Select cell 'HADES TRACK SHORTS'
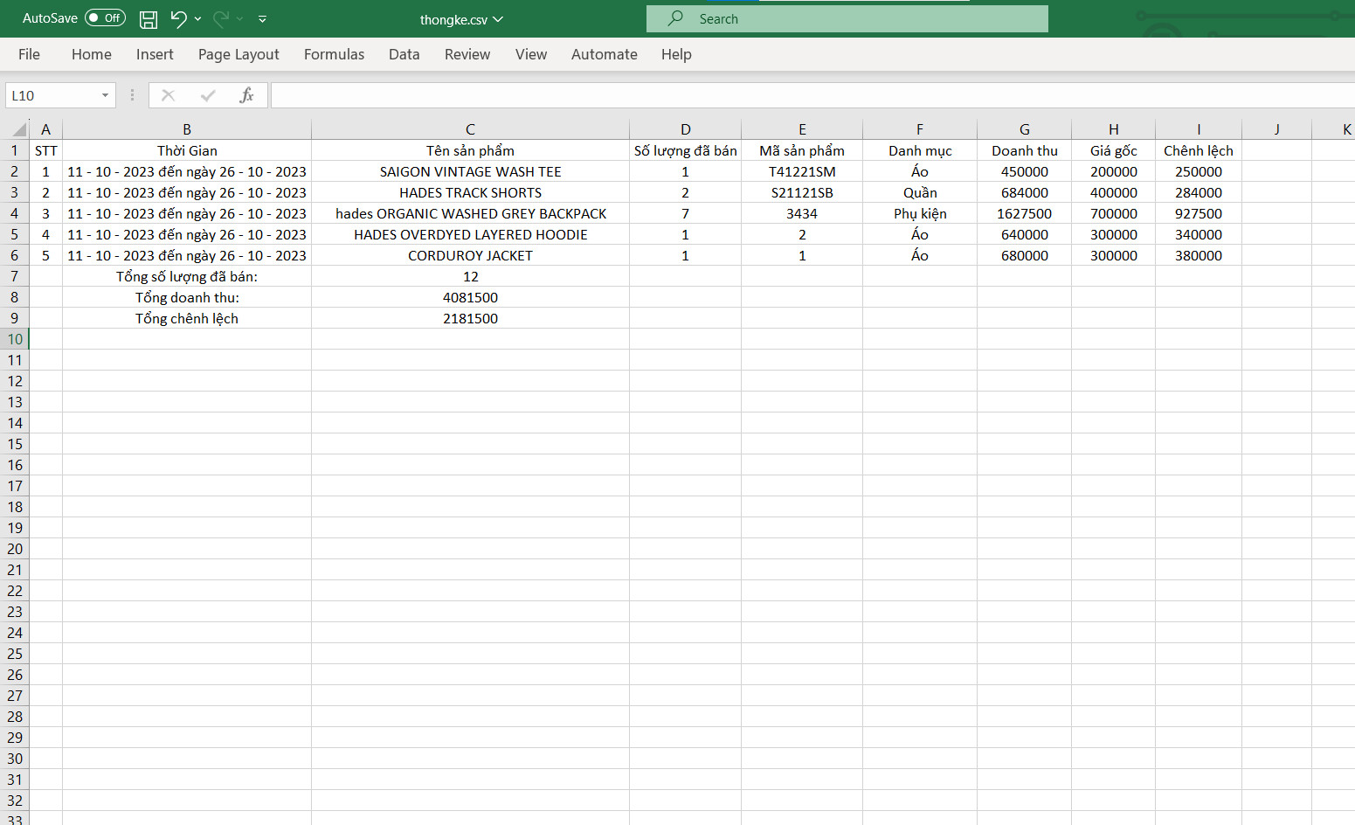Image resolution: width=1355 pixels, height=825 pixels. pos(470,192)
